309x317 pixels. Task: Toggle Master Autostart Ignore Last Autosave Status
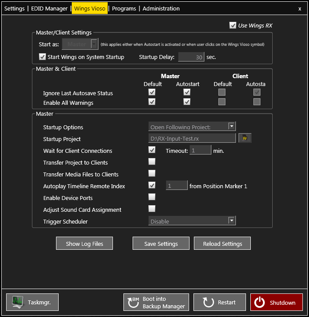187,92
